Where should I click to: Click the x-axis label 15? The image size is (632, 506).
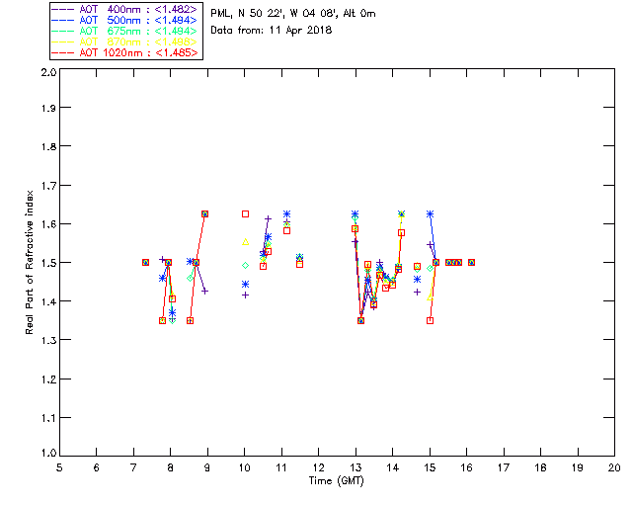coord(430,467)
